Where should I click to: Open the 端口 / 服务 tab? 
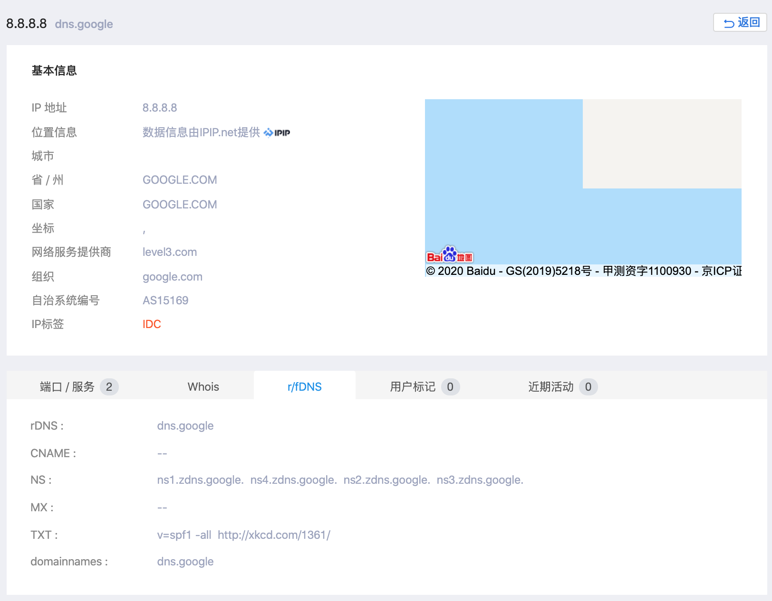tap(78, 387)
